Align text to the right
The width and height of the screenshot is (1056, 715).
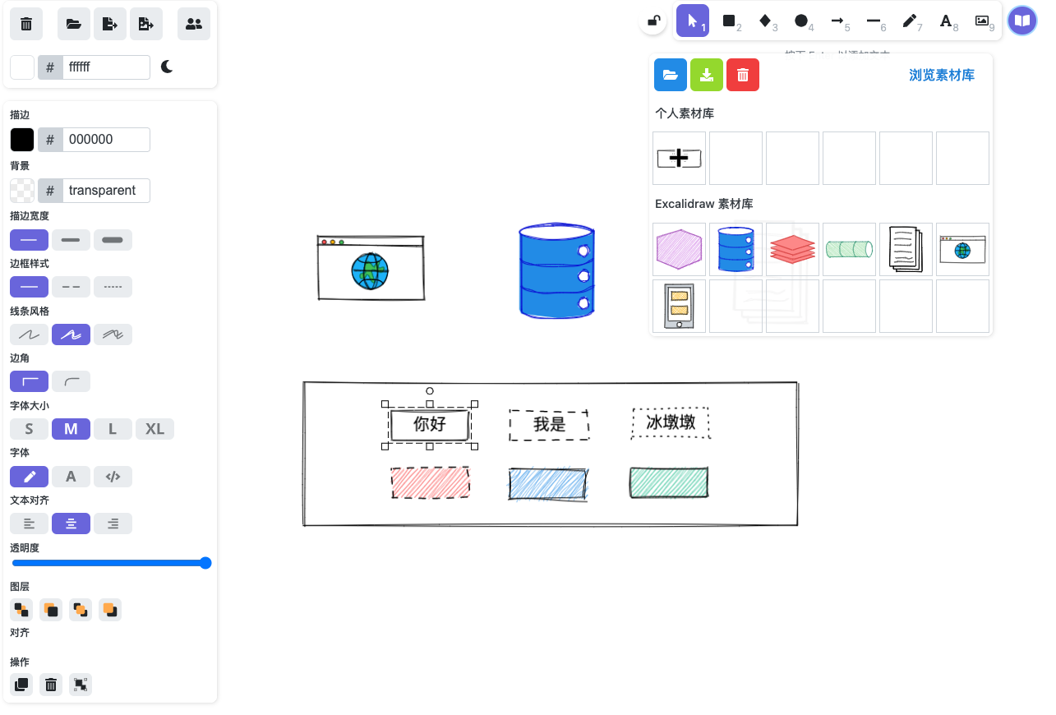(x=113, y=524)
